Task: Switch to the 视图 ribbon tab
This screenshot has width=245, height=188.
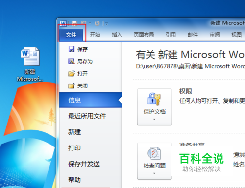Action: coord(237,35)
